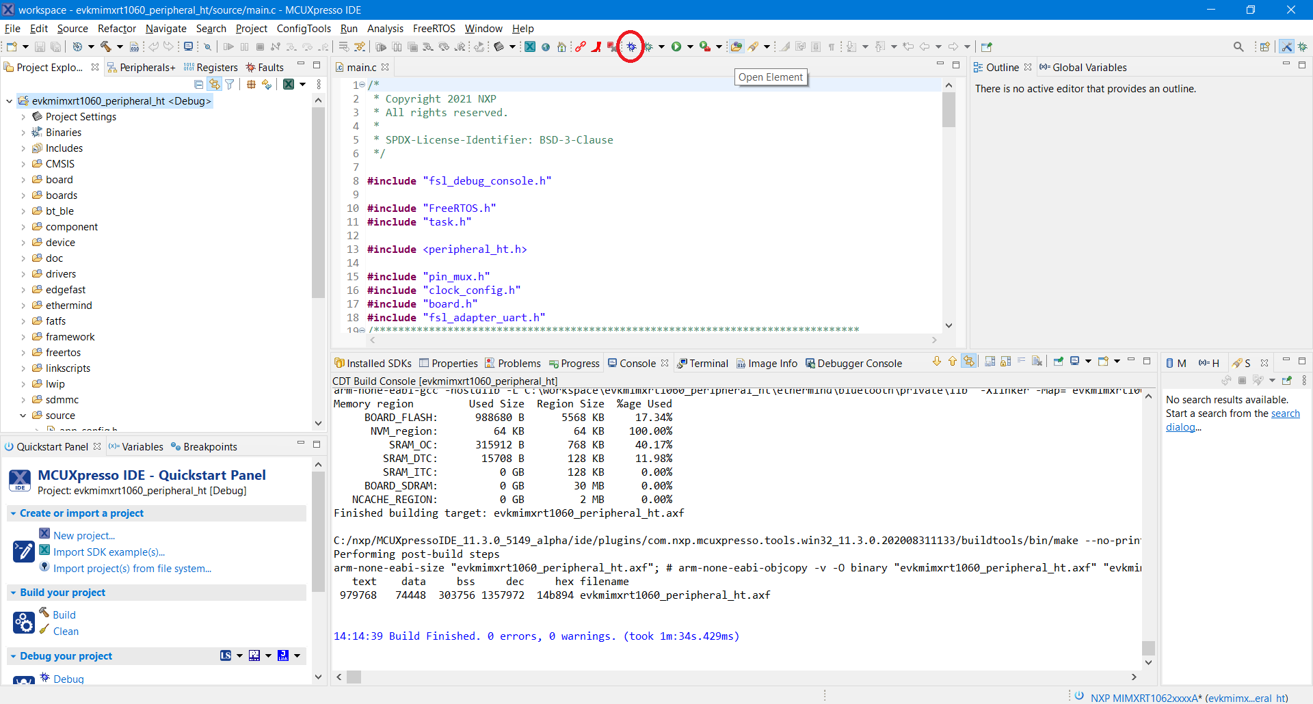
Task: Click Import SDK example(s) link
Action: [109, 552]
